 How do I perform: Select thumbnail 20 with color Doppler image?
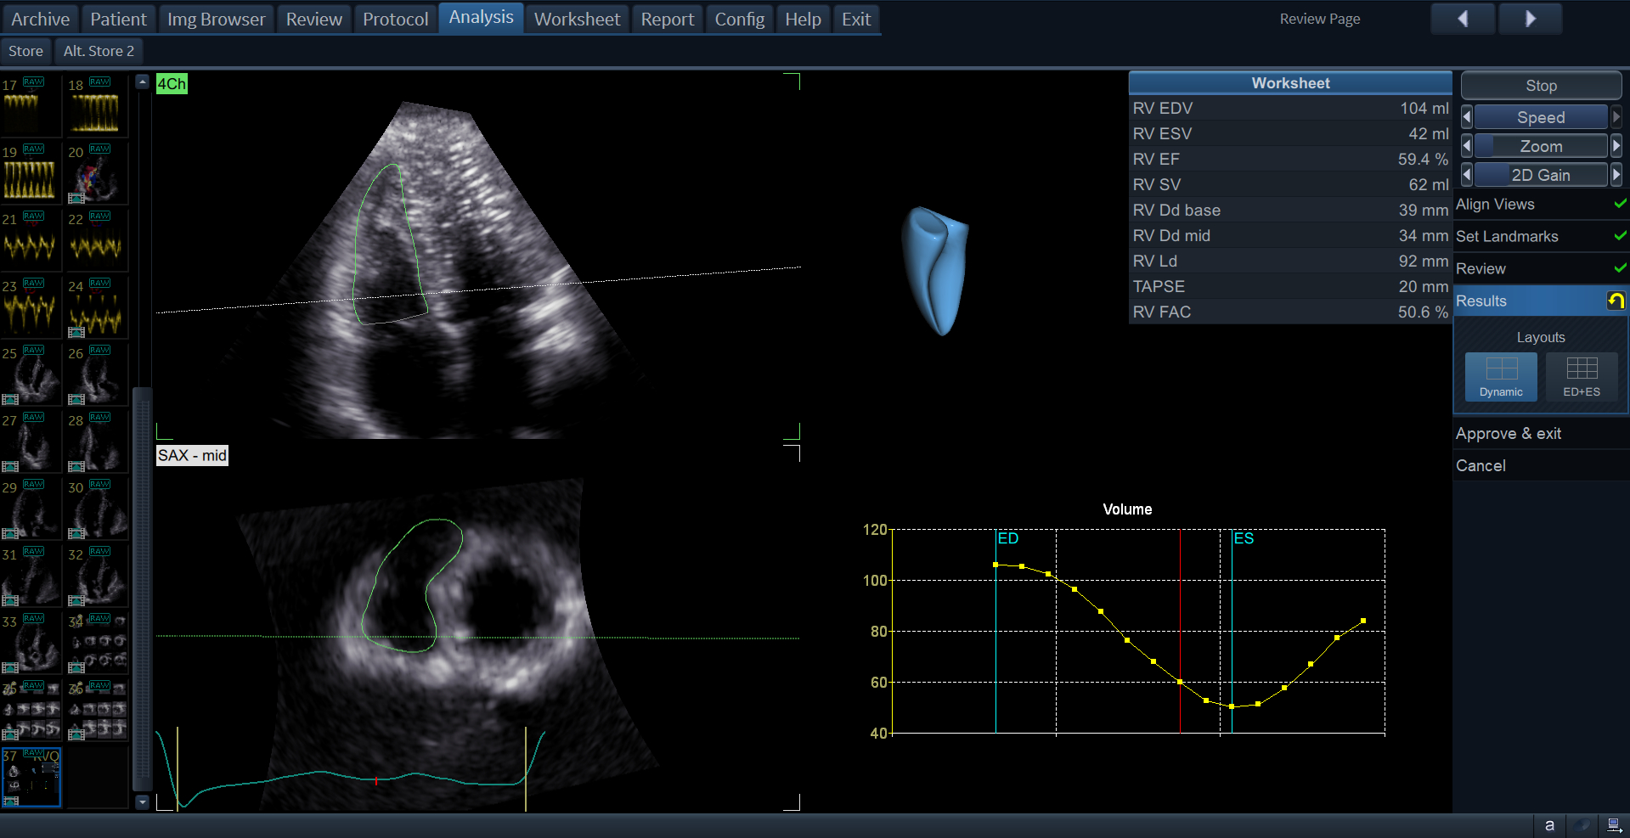(x=96, y=174)
